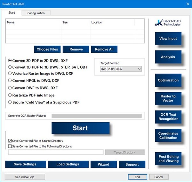Click the BackToCAD Technologies logo
Screen dimensions: 192x182
(x=168, y=23)
